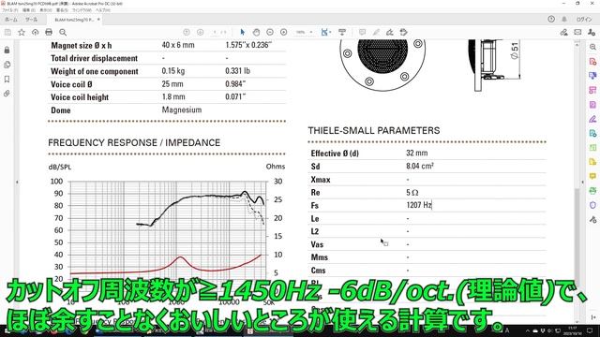600x337 pixels.
Task: Go to the next page arrow icon
Action: tap(200, 33)
